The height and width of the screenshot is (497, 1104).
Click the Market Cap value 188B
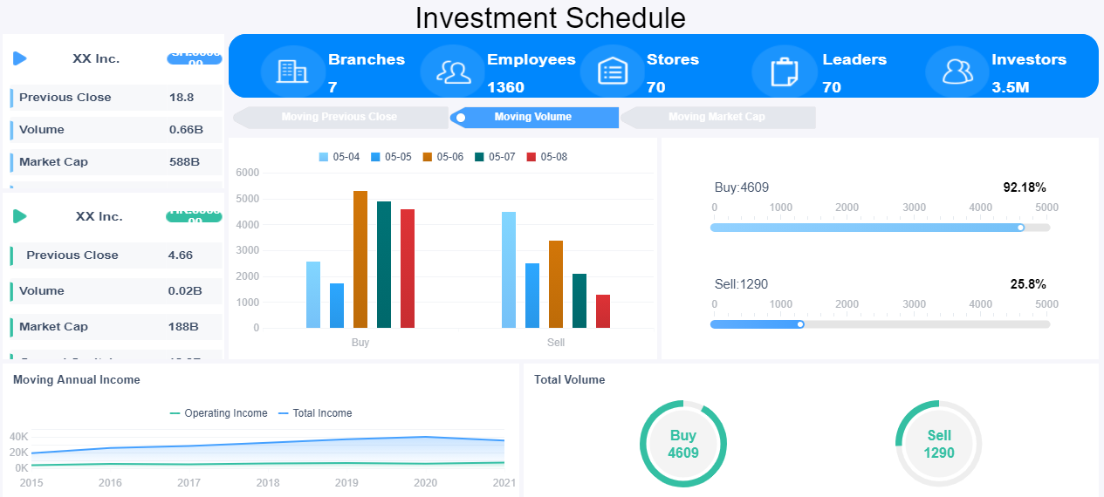183,327
